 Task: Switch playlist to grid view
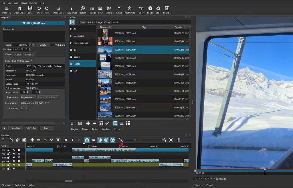point(128,123)
